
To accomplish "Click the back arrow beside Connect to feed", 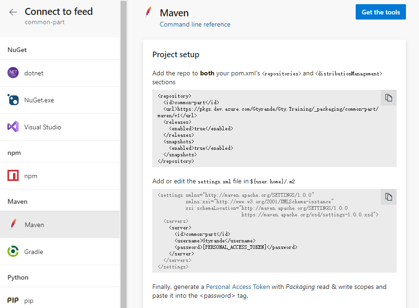I will (13, 13).
